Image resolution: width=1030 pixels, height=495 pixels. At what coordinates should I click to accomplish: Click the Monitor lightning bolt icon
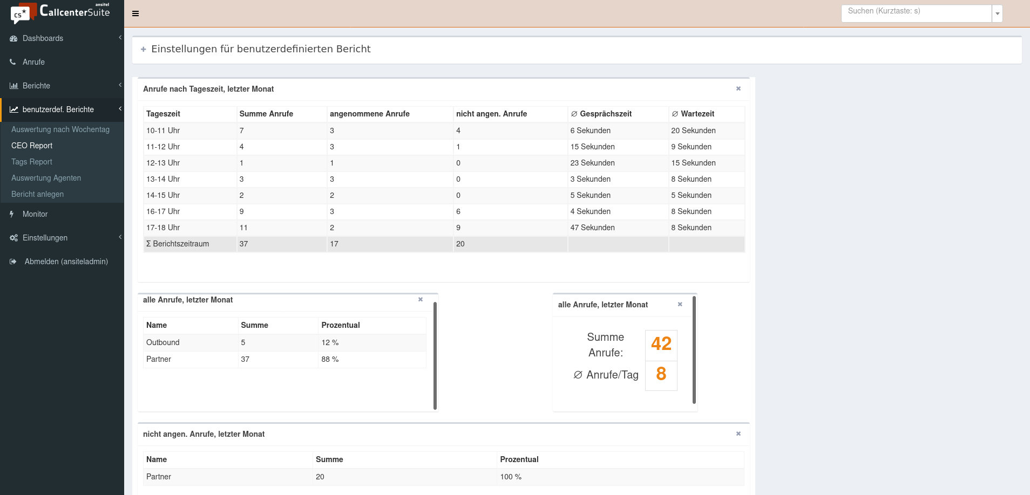12,214
